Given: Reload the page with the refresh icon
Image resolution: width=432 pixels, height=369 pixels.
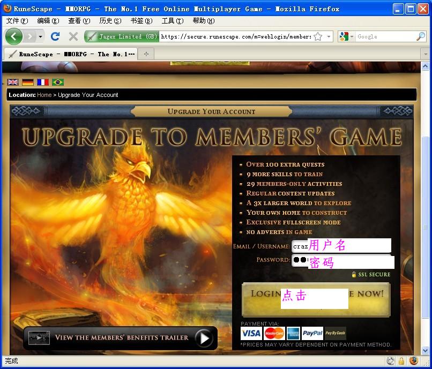Looking at the screenshot, I should point(55,36).
